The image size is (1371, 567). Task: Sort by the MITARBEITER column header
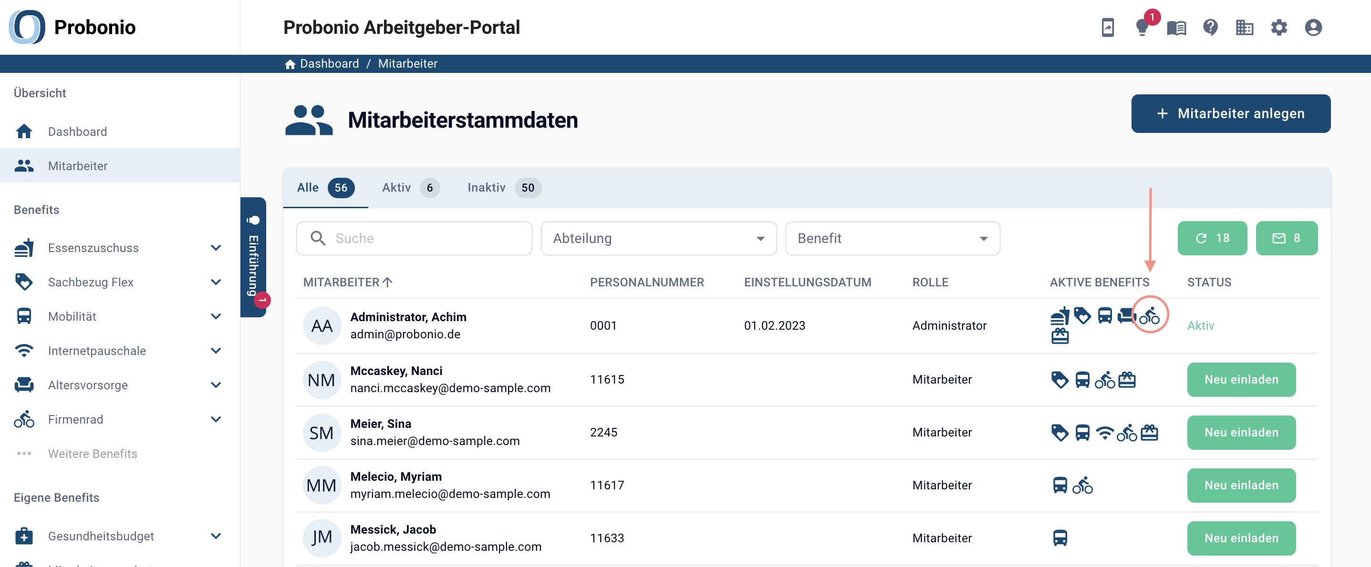point(348,282)
